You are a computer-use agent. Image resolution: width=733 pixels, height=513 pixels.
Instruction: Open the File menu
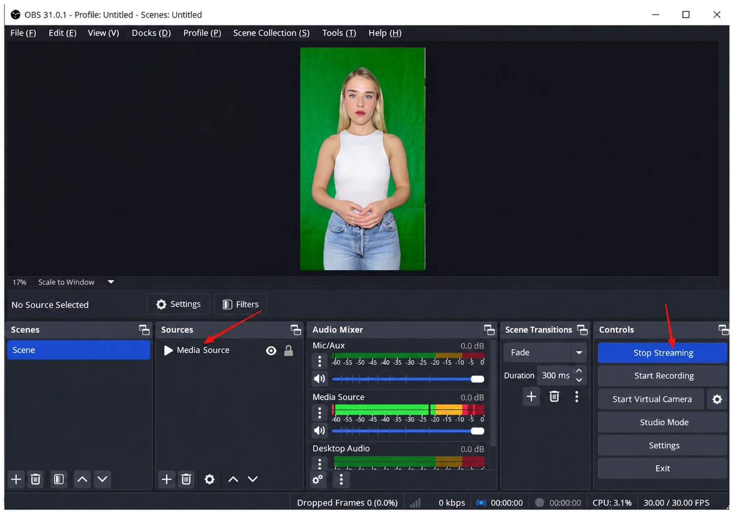point(23,33)
